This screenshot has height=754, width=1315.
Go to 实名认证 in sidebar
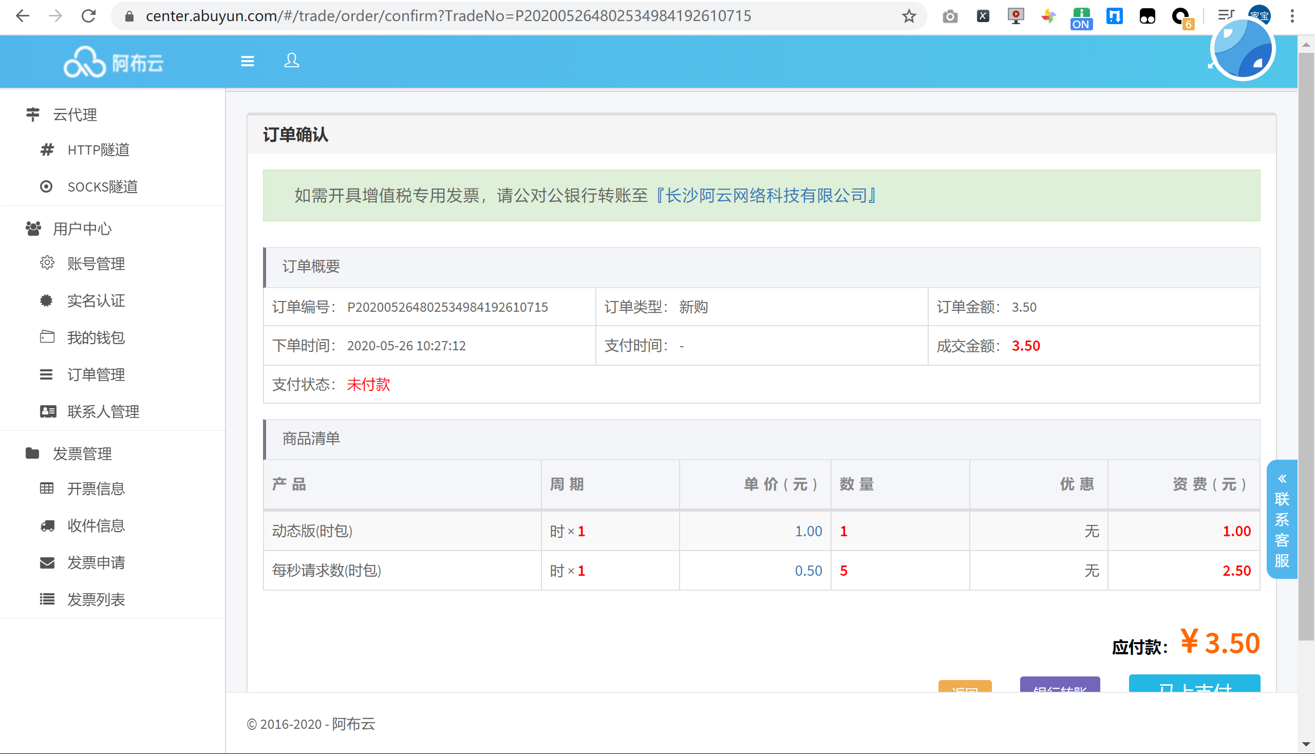click(x=96, y=300)
